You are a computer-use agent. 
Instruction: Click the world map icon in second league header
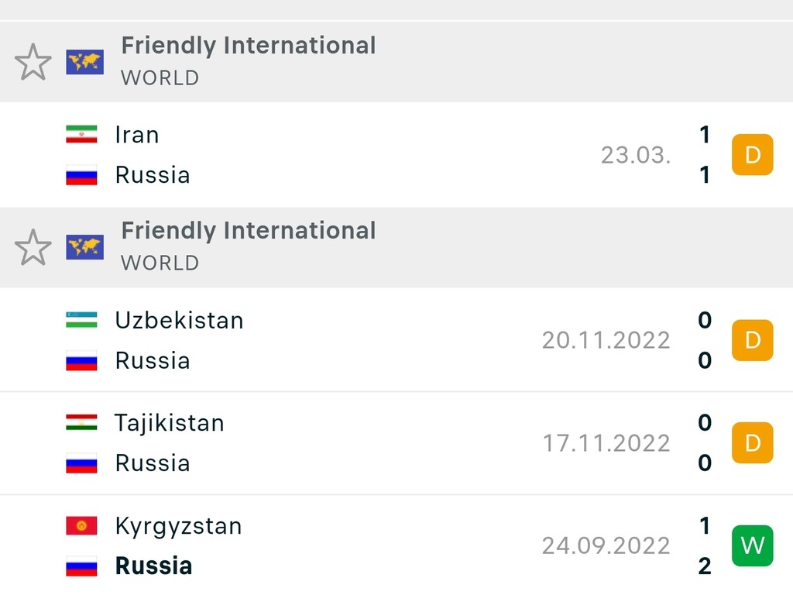tap(85, 247)
